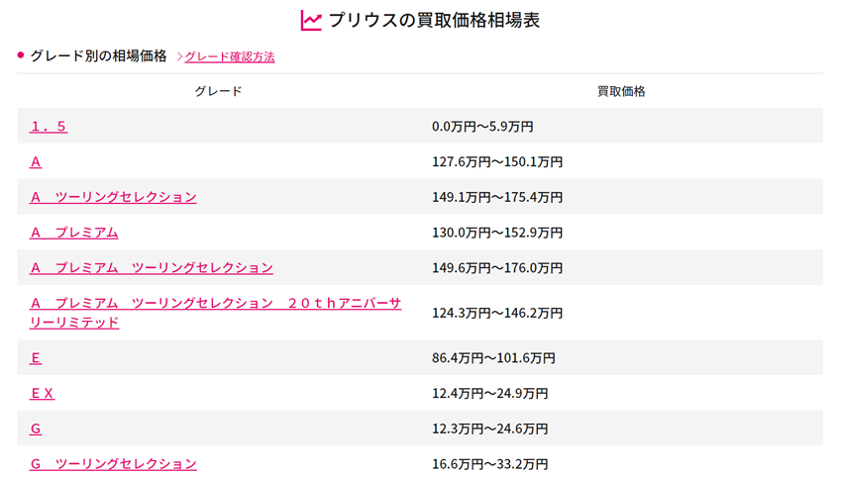The image size is (842, 477).
Task: Click the グレード column header
Action: click(218, 91)
